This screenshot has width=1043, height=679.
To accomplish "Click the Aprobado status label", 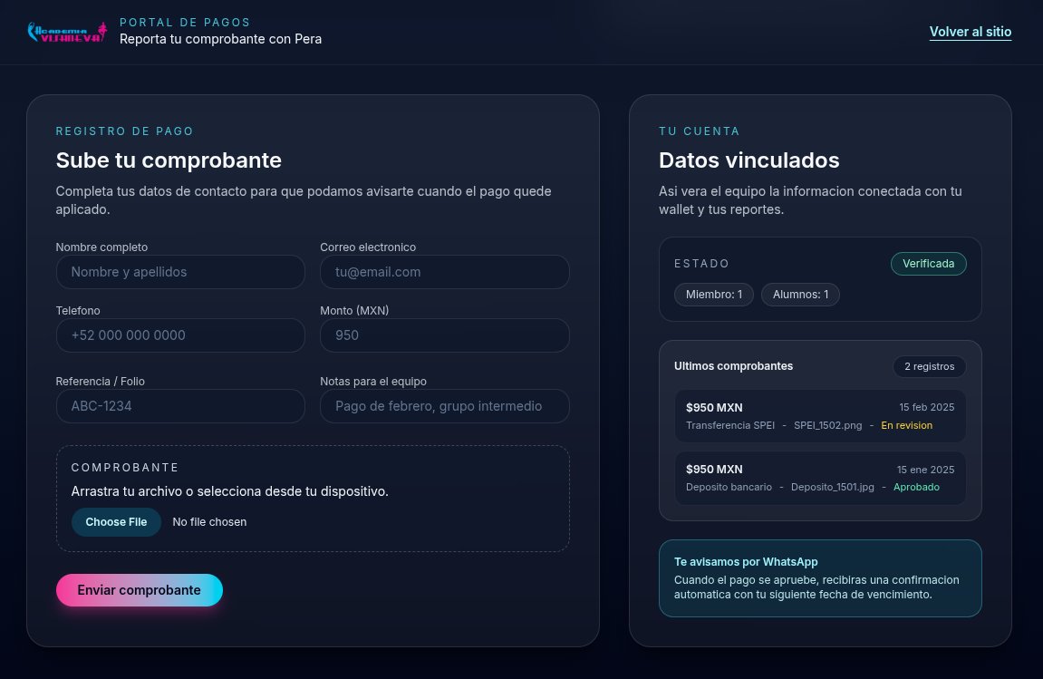I will [916, 488].
